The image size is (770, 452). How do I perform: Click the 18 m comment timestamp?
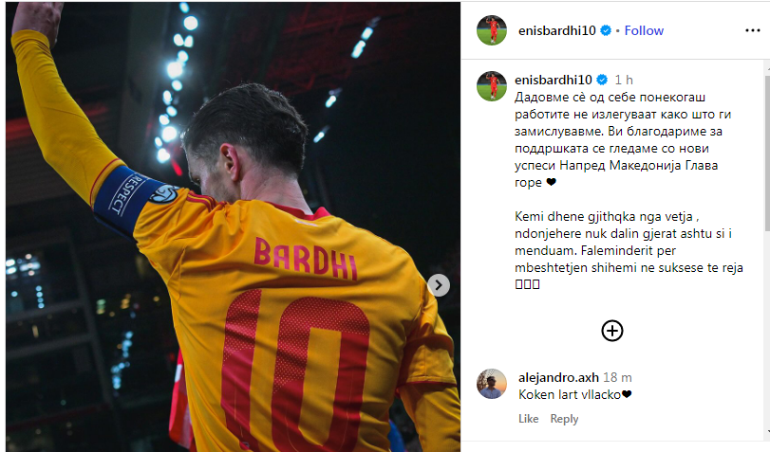pos(617,377)
